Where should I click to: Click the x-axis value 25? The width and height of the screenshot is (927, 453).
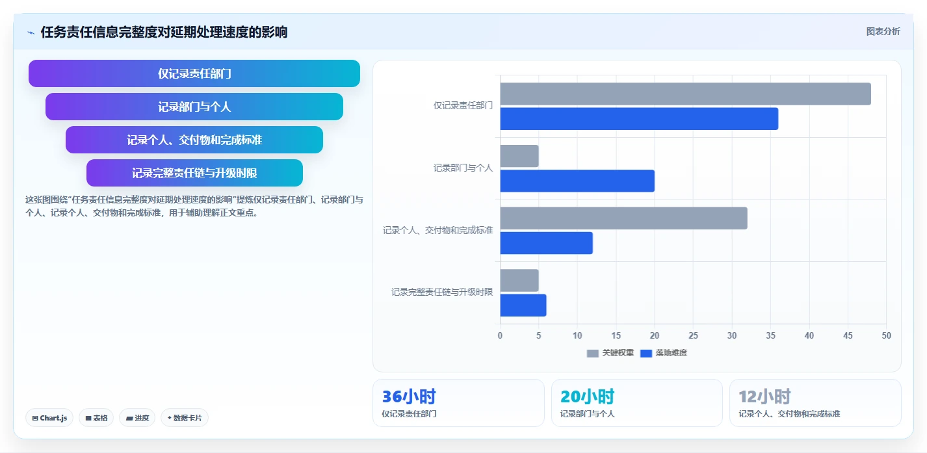(693, 335)
